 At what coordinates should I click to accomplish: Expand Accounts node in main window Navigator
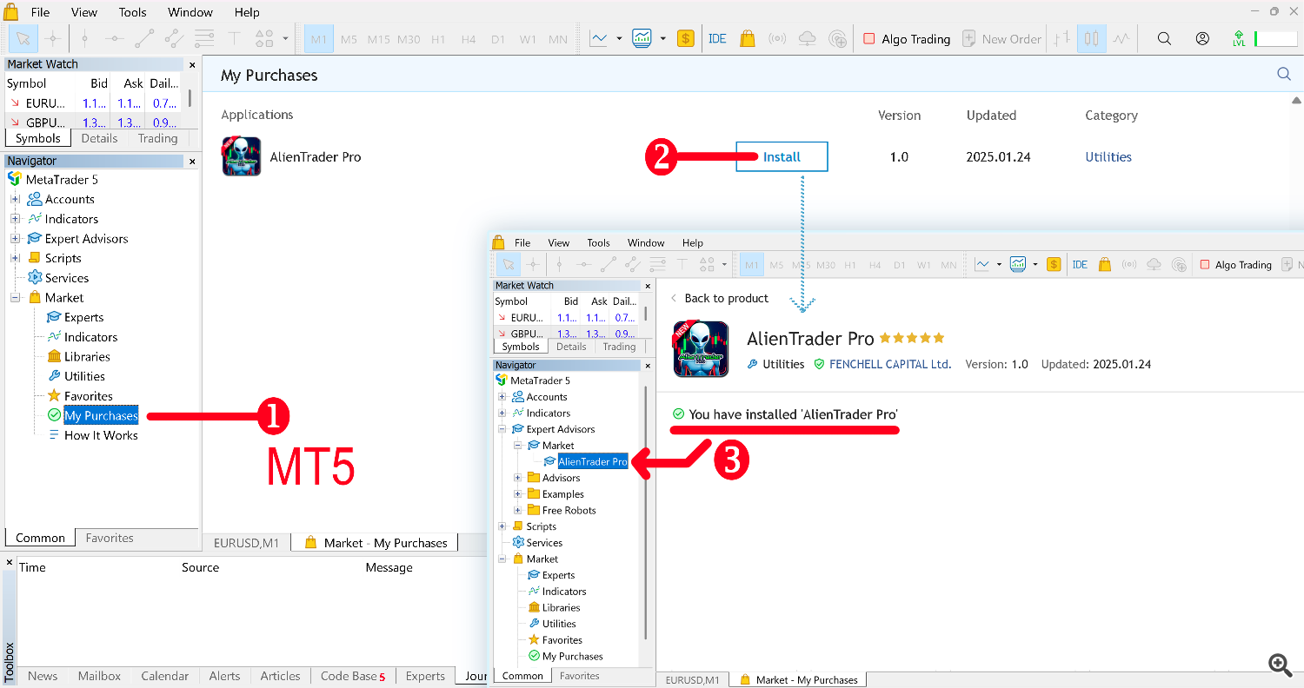15,199
